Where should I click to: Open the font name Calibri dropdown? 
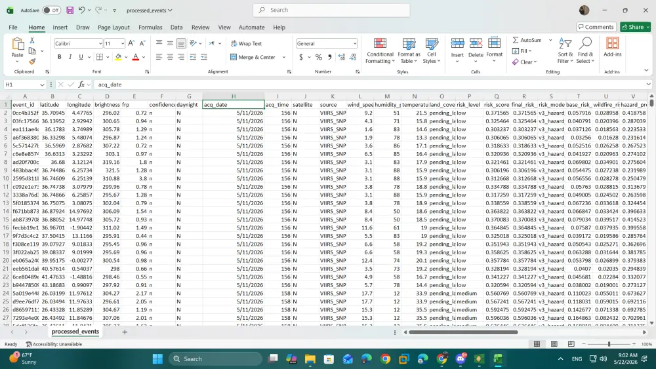pyautogui.click(x=100, y=43)
